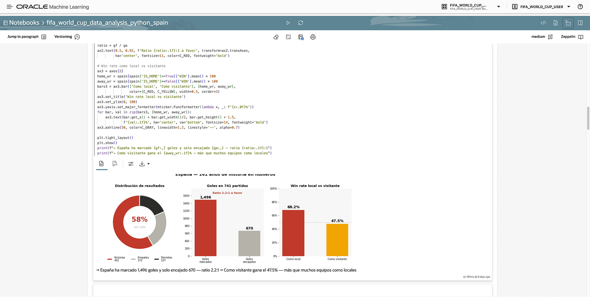Click the 'Distribución de resultados' chart title
The width and height of the screenshot is (590, 297).
(x=140, y=186)
